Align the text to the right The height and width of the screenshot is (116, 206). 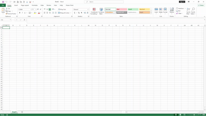(x=50, y=13)
